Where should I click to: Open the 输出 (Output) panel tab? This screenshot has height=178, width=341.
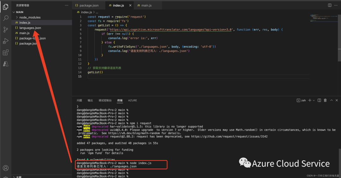coord(90,100)
